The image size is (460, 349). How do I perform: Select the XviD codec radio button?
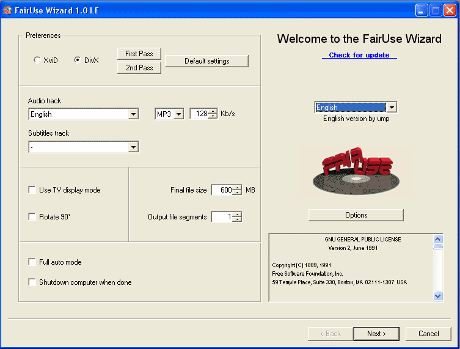pos(37,60)
